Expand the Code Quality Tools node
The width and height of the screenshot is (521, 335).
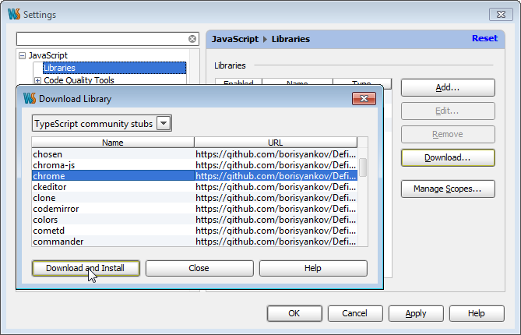pos(37,80)
